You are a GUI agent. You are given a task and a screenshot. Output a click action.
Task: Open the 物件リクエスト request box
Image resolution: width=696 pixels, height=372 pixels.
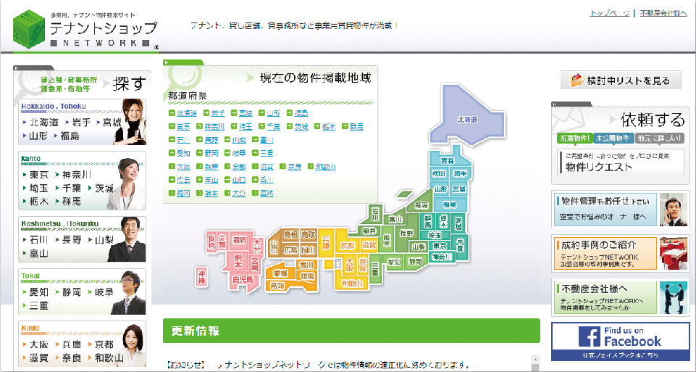pos(620,162)
